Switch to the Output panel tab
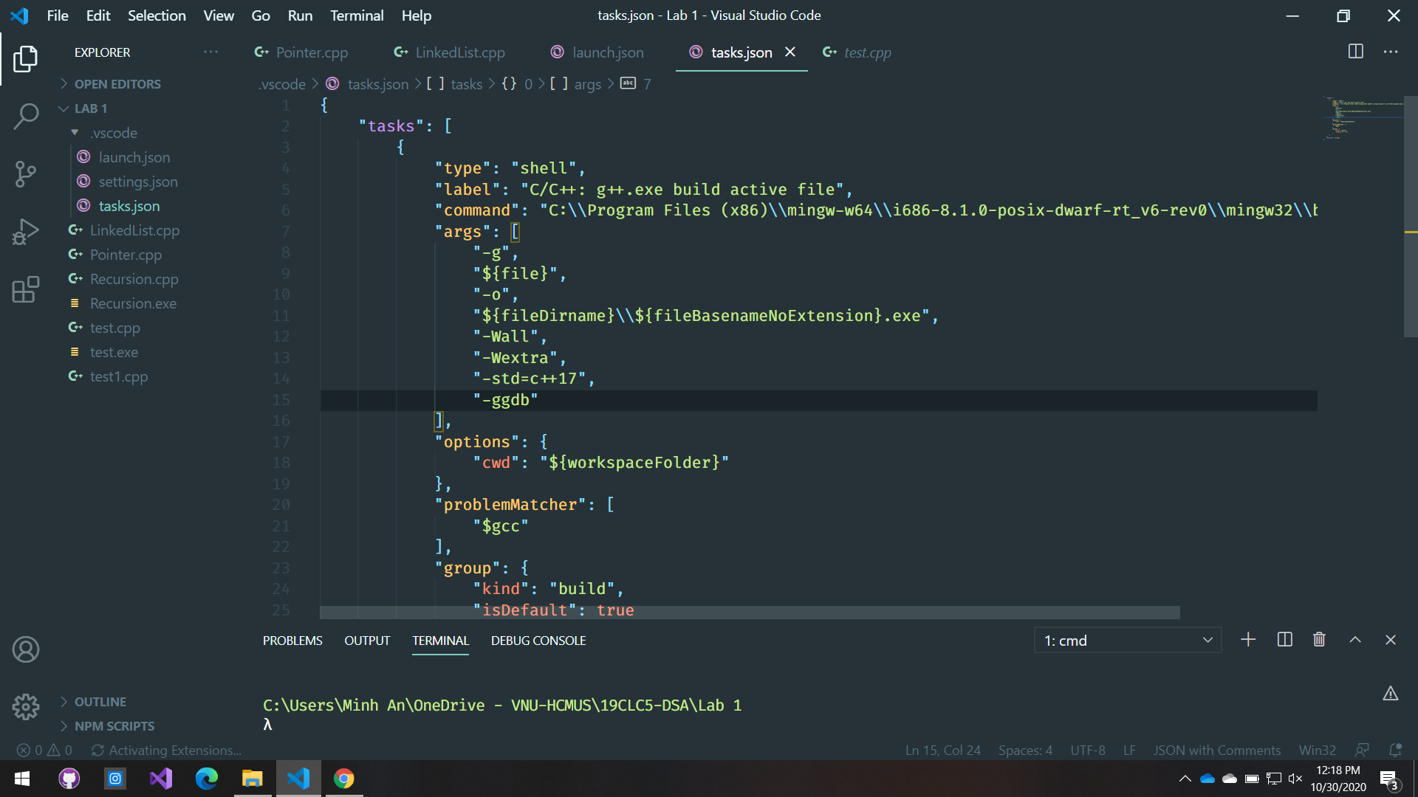Screen dimensions: 1418x797 [x=367, y=641]
